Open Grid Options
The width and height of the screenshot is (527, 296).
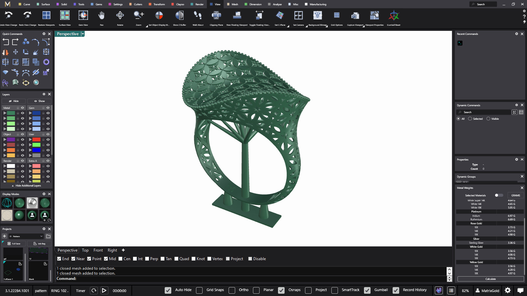[x=337, y=15]
